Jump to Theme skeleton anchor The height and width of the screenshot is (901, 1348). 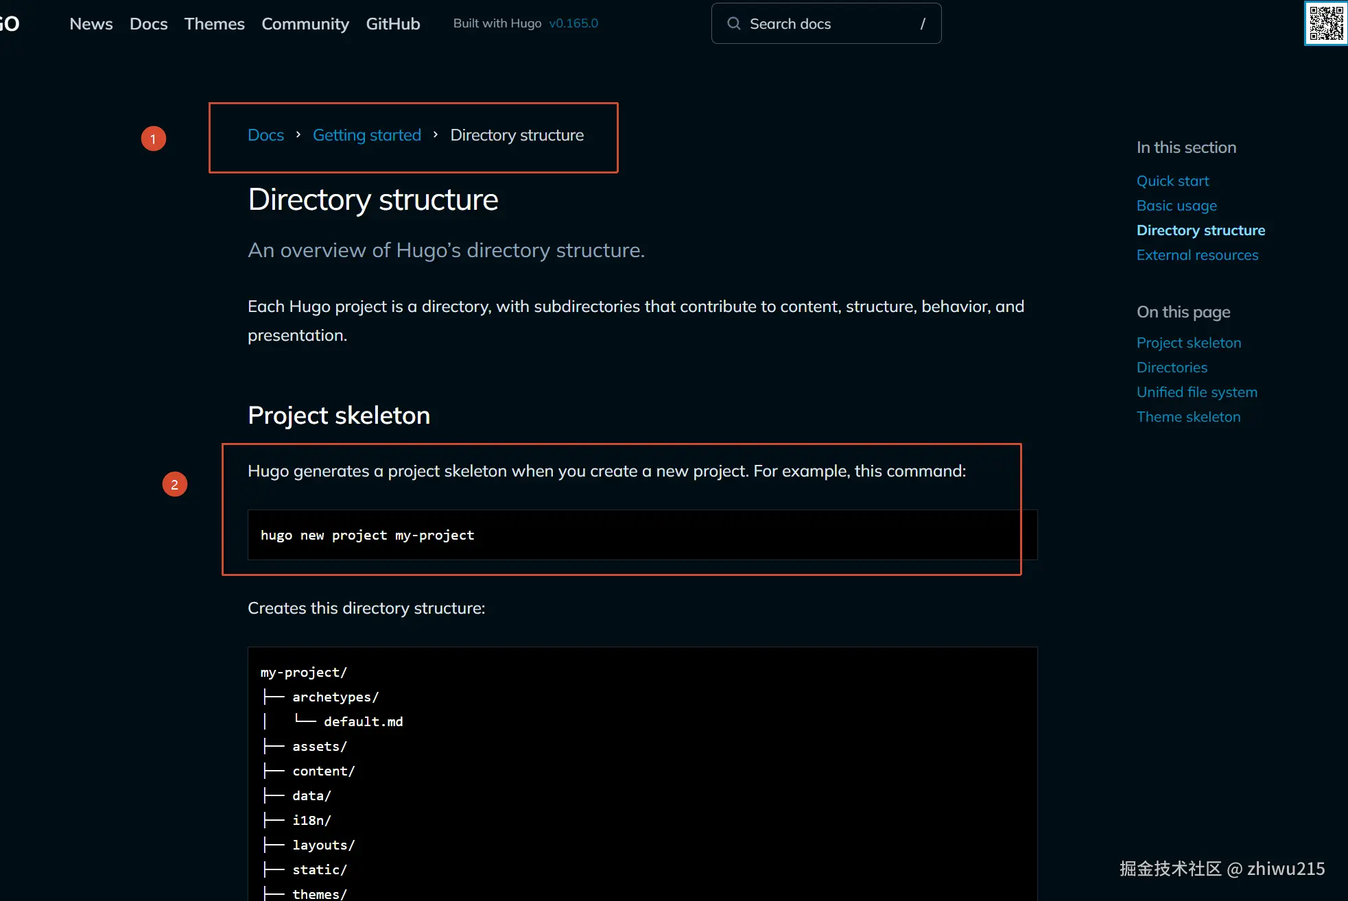(x=1189, y=417)
